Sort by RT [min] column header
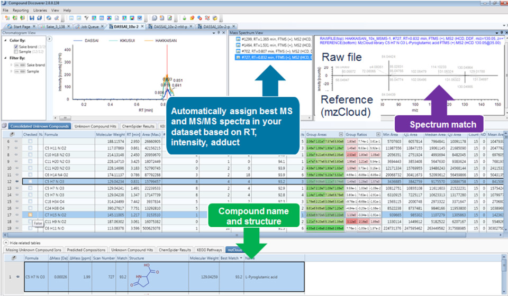The image size is (508, 296). (133, 134)
